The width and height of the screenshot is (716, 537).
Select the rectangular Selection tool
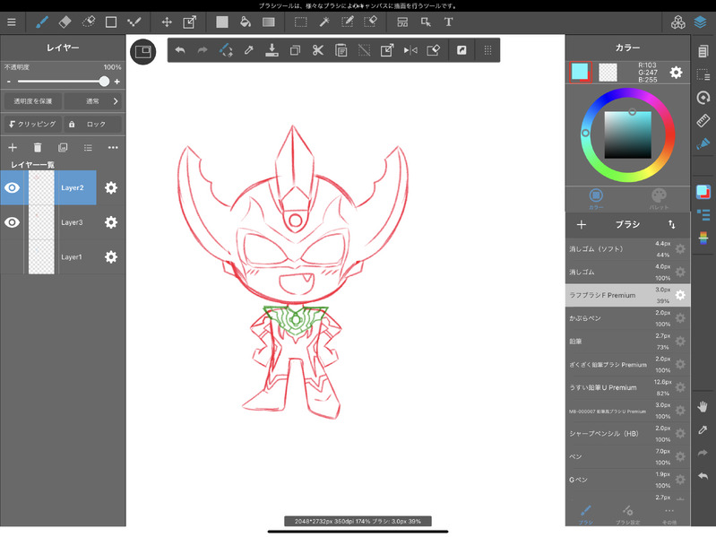tap(300, 22)
